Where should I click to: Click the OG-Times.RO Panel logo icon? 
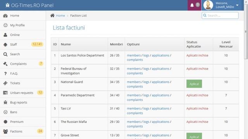tap(7, 5)
